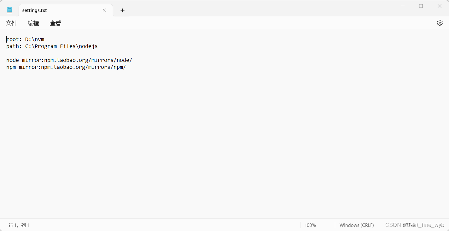Minimize the Notepad window
This screenshot has height=231, width=449.
point(402,6)
